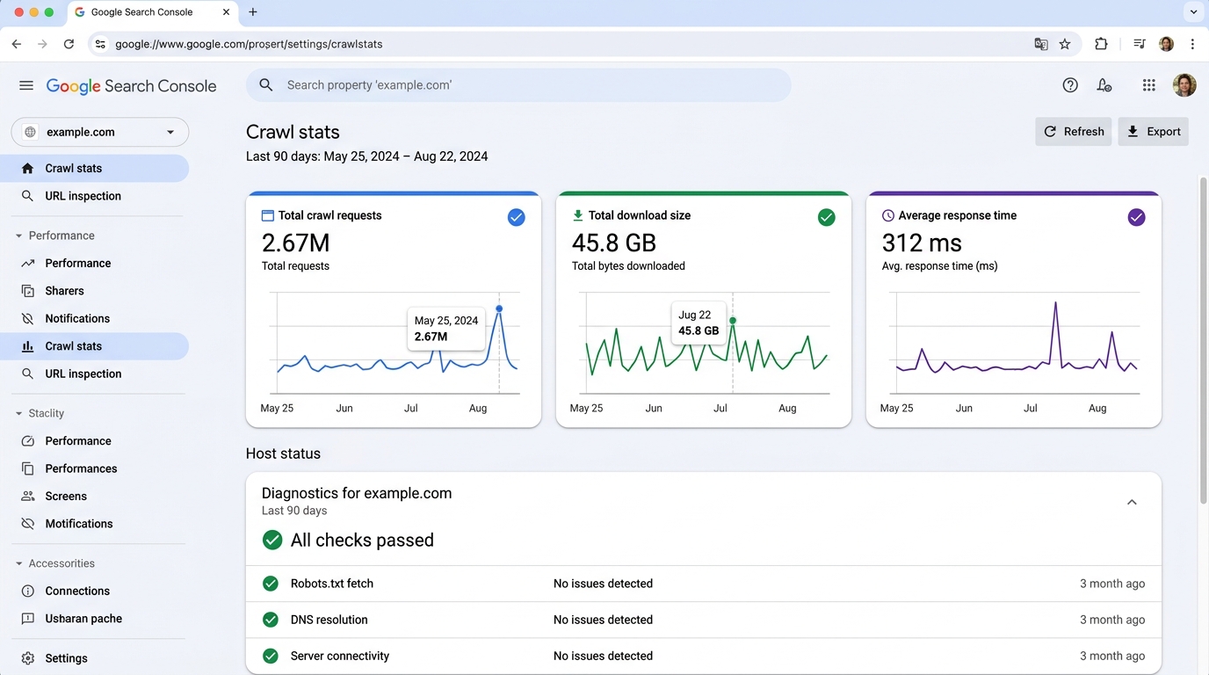Bookmark this page with star icon
This screenshot has width=1209, height=675.
pyautogui.click(x=1065, y=44)
